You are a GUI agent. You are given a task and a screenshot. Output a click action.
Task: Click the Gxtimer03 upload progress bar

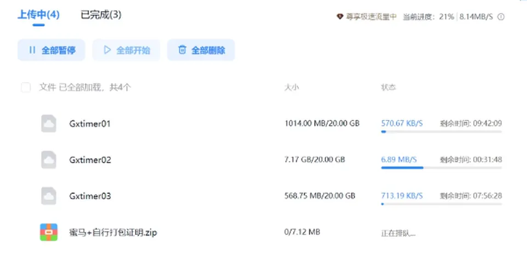tap(441, 204)
